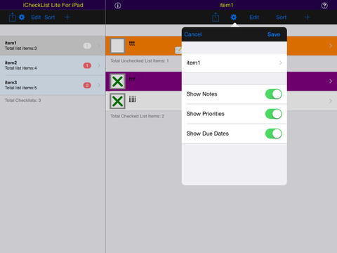Turn off Show Due Dates switch

click(x=273, y=134)
